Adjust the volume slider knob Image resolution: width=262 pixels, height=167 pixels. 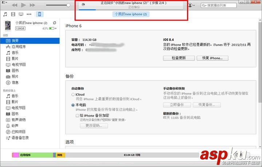click(68, 5)
